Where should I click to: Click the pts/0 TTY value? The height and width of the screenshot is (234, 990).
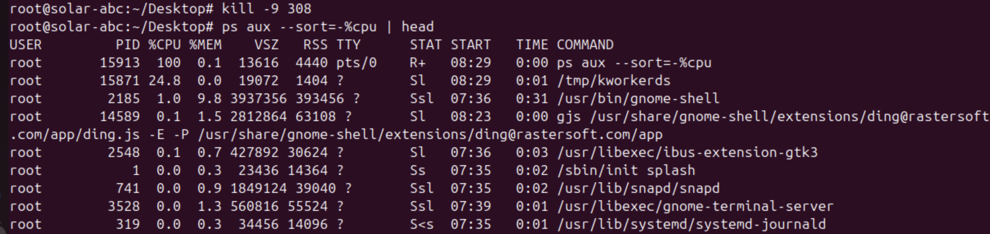(356, 63)
